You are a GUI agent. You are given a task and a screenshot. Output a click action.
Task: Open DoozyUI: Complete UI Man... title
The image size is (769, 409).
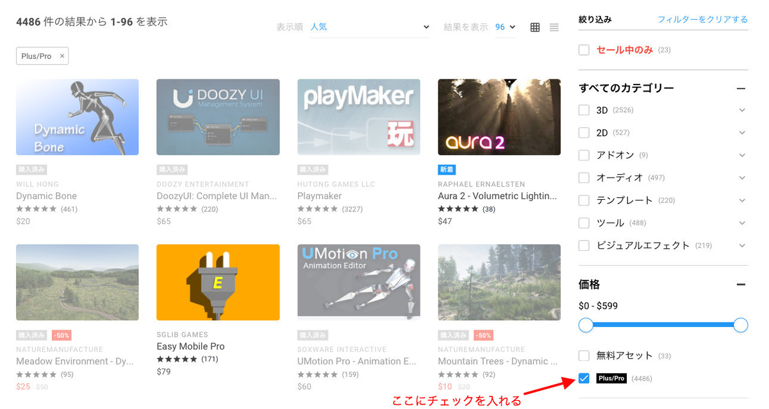pos(217,196)
